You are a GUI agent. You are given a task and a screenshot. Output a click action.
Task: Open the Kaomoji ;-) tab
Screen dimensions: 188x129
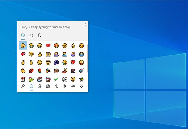click(x=31, y=35)
